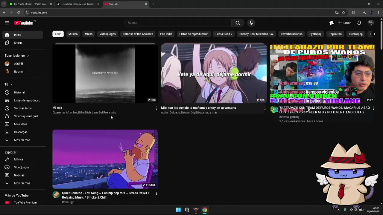Play the Cigarettes After Sex mix thumbnail

[x=105, y=73]
